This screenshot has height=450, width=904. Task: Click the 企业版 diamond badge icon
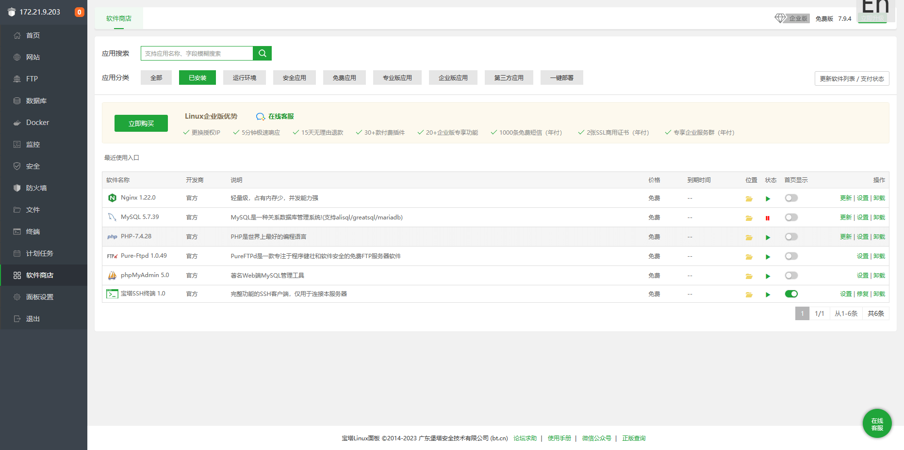pyautogui.click(x=780, y=18)
